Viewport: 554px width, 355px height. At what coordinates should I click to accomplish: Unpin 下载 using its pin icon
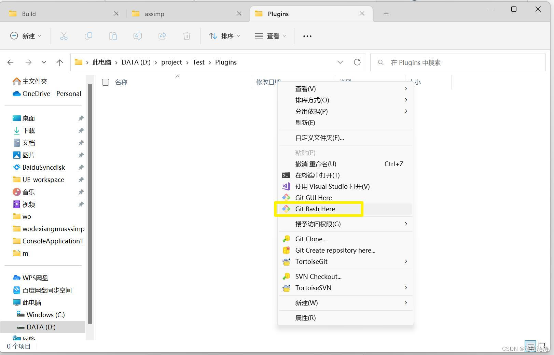coord(81,131)
